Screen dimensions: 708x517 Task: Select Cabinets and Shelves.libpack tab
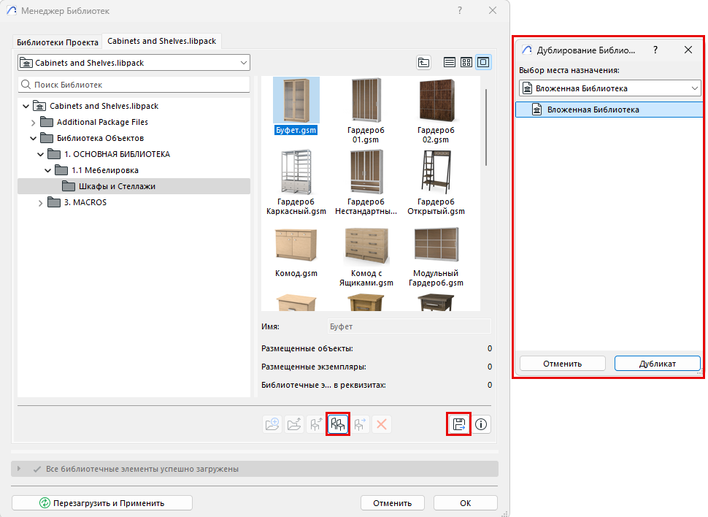point(161,41)
